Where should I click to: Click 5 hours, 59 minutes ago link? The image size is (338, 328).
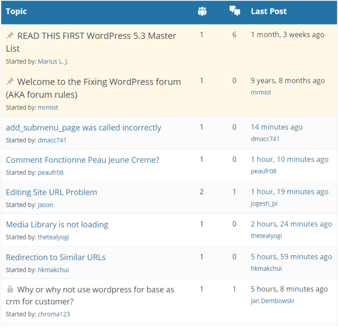291,256
